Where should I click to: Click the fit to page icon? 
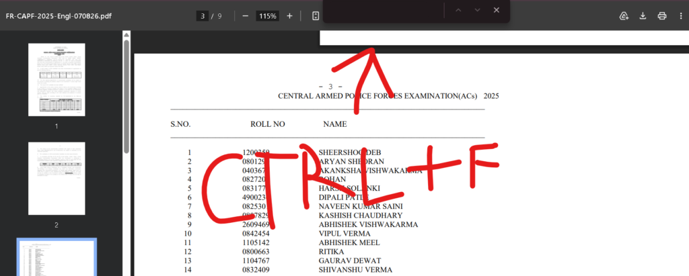[x=315, y=16]
